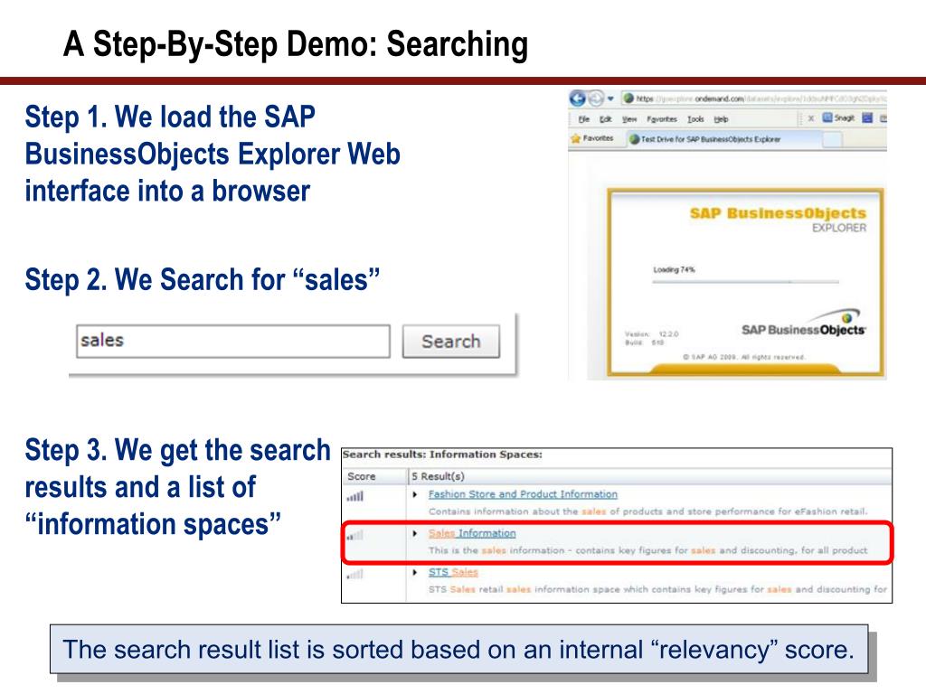Viewport: 926px width, 694px height.
Task: Click the score bars icon for STS Sales
Action: (355, 575)
